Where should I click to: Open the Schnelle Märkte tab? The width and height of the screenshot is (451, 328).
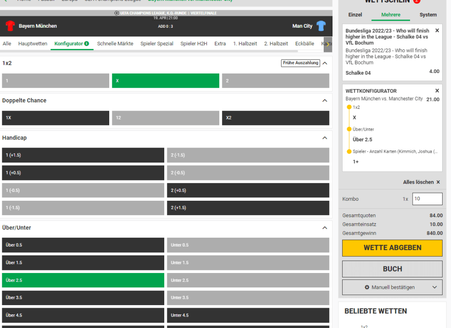[115, 44]
